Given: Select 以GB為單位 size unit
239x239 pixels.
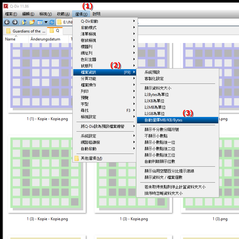Looking at the screenshot, I should pyautogui.click(x=177, y=114).
